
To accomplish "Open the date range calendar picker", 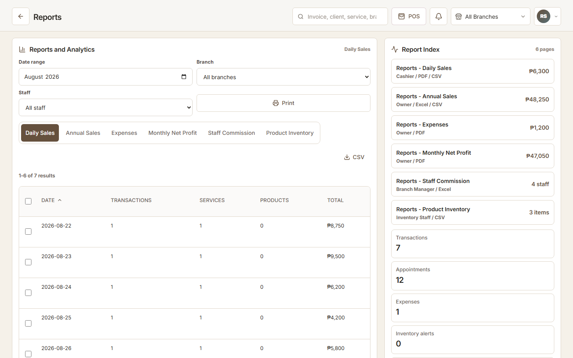I will pos(184,77).
